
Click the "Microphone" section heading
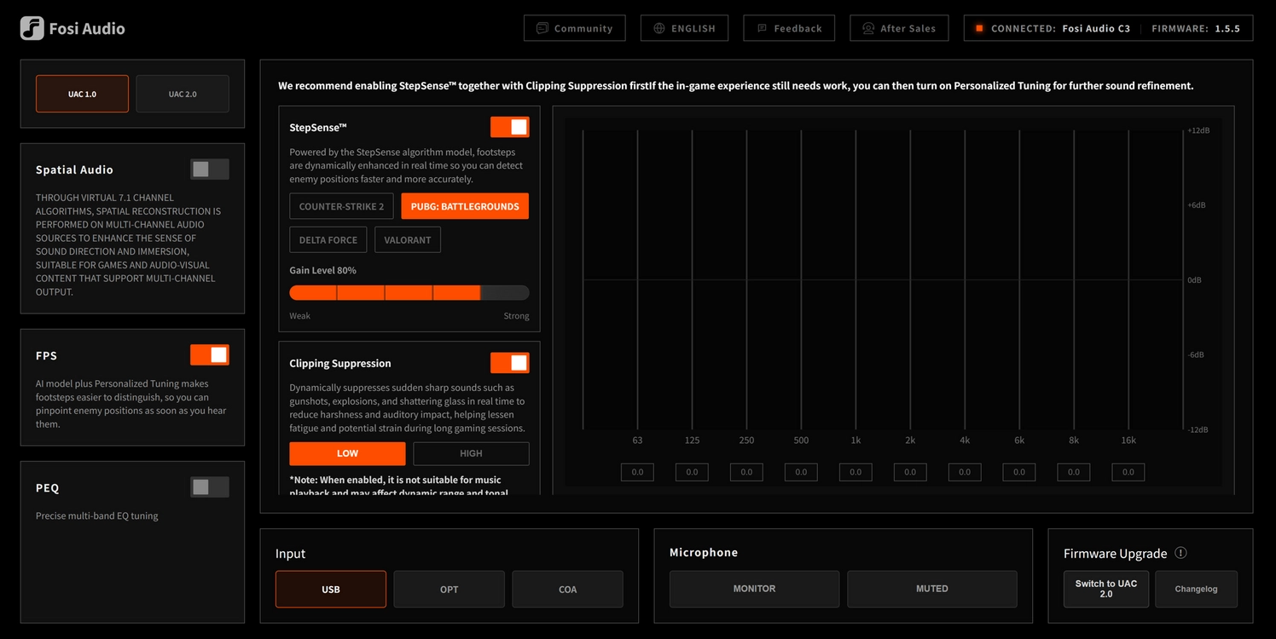704,552
